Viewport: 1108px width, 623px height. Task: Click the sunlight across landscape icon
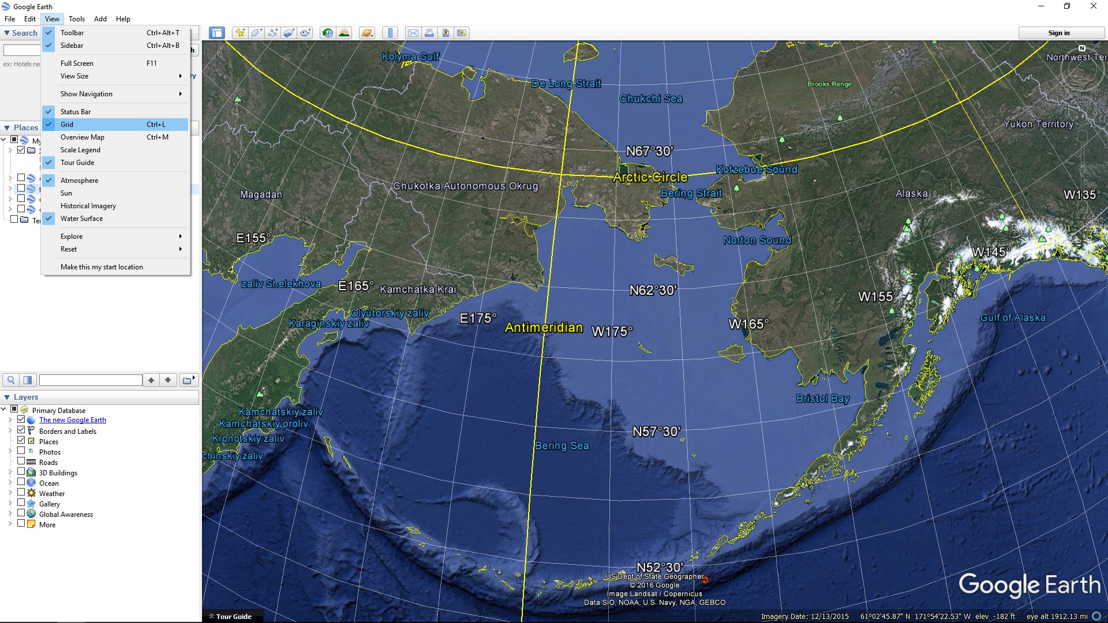point(345,33)
